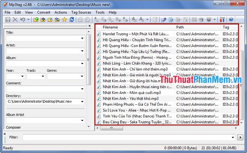Close the Filter bar with its X

pos(5,134)
